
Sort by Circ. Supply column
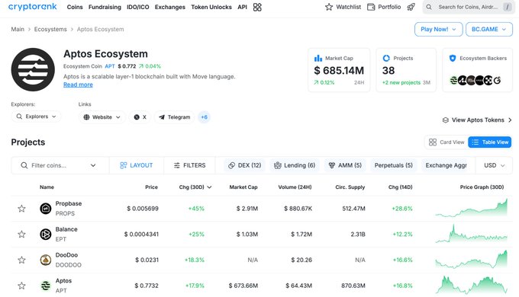pyautogui.click(x=350, y=187)
